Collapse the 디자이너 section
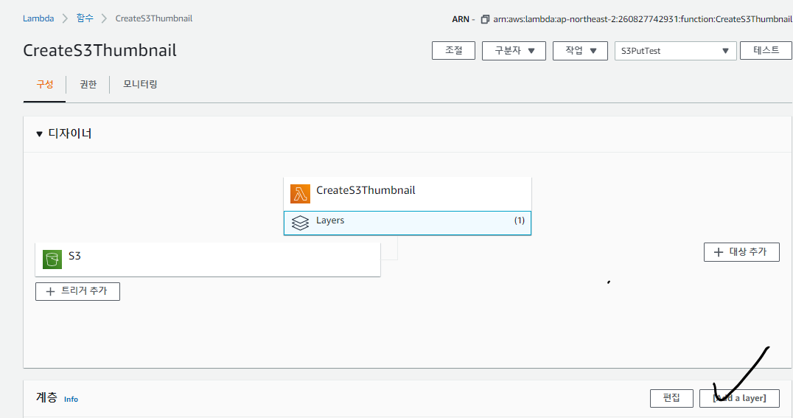 click(x=39, y=134)
